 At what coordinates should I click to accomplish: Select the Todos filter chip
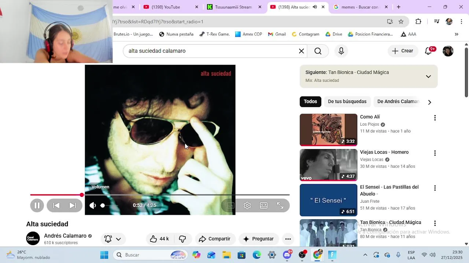(310, 102)
